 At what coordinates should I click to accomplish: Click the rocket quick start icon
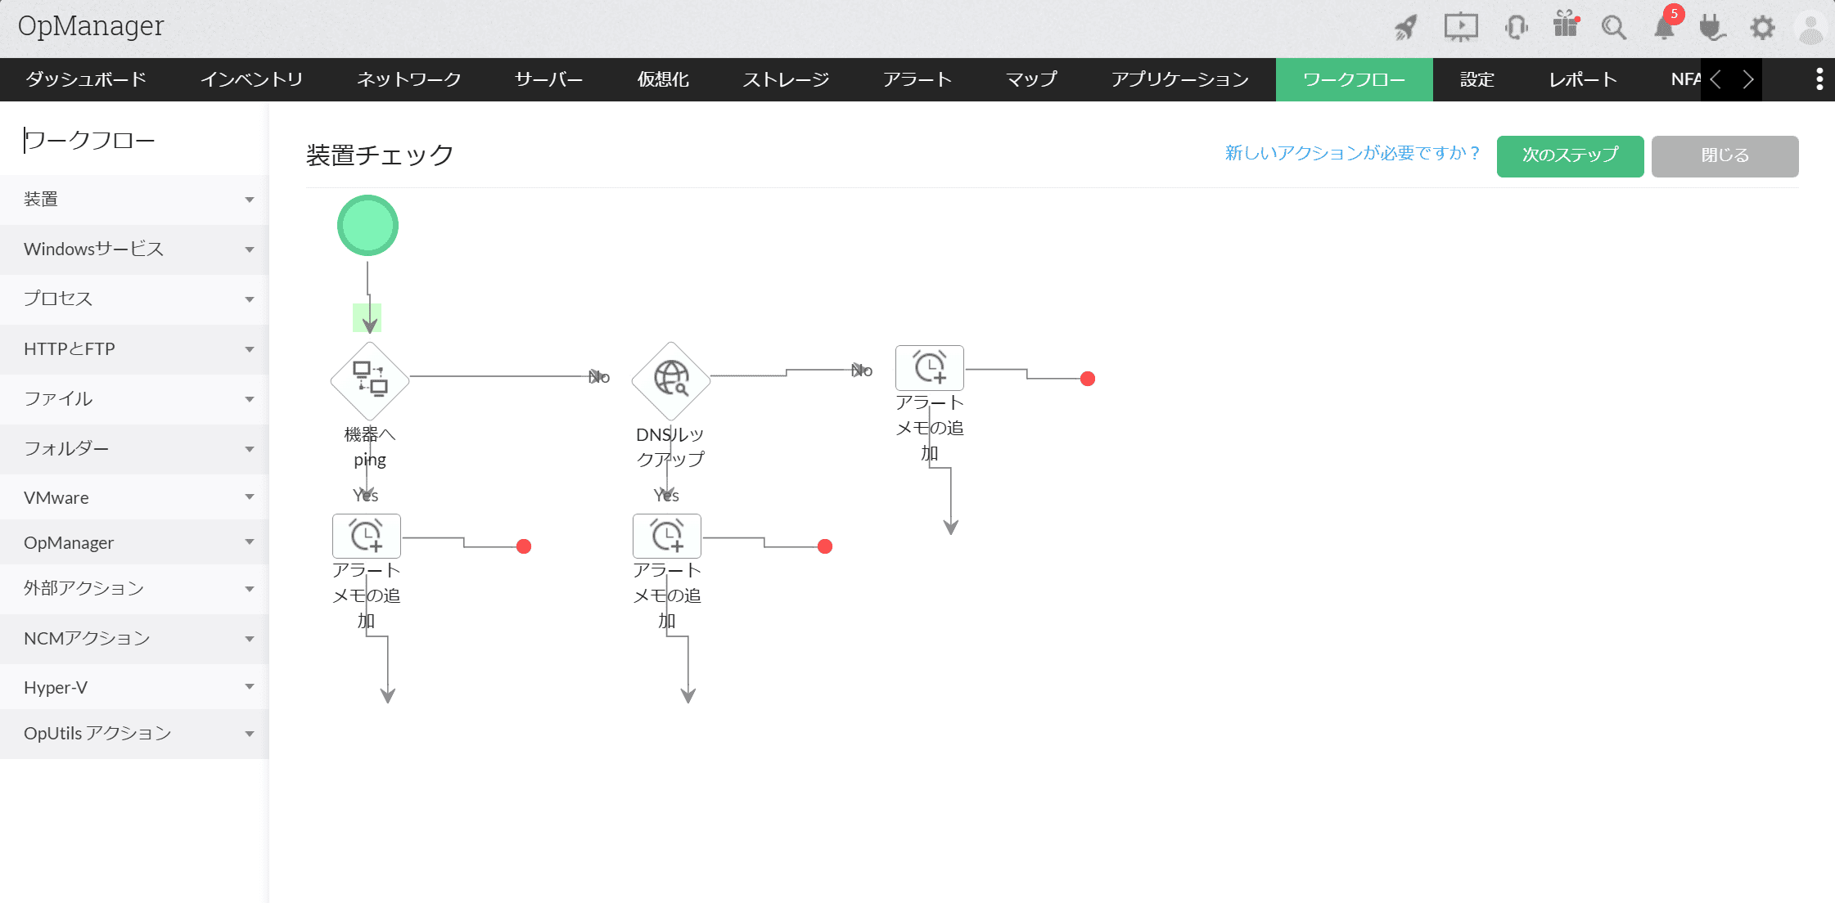(x=1406, y=28)
